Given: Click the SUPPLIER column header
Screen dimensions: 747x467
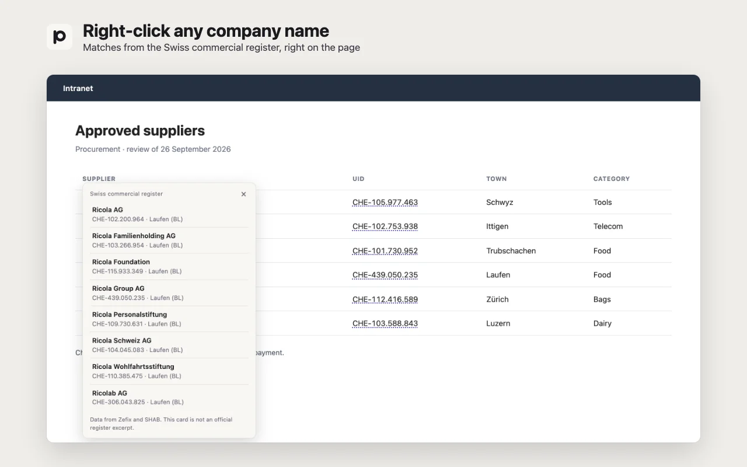Looking at the screenshot, I should (99, 179).
